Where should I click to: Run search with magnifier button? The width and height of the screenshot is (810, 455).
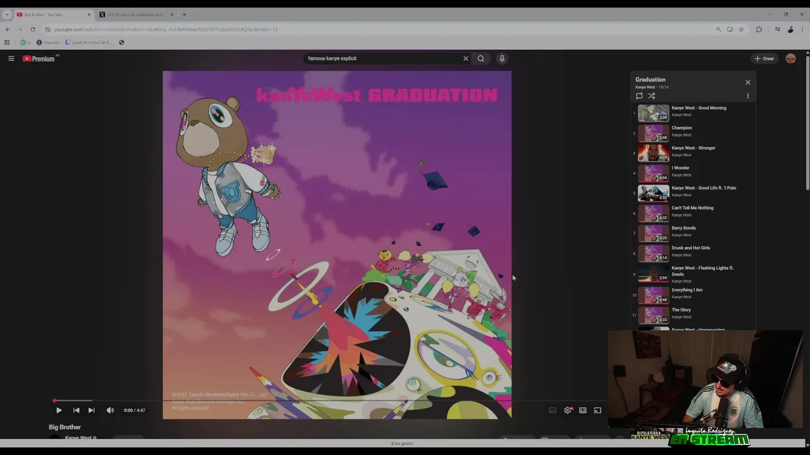[x=481, y=58]
